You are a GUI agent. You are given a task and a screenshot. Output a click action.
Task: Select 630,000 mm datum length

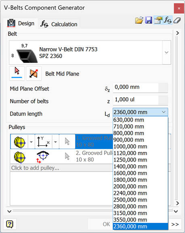coord(141,120)
